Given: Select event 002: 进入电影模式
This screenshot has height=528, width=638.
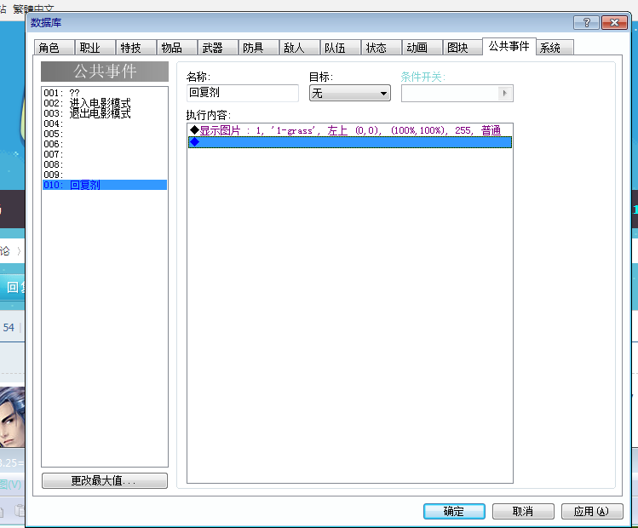Looking at the screenshot, I should 105,103.
